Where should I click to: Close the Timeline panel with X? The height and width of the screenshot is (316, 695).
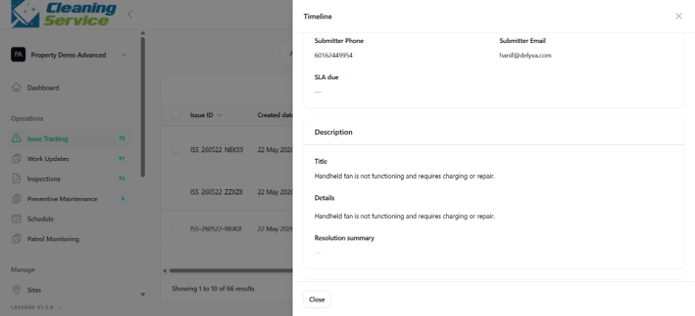click(679, 16)
